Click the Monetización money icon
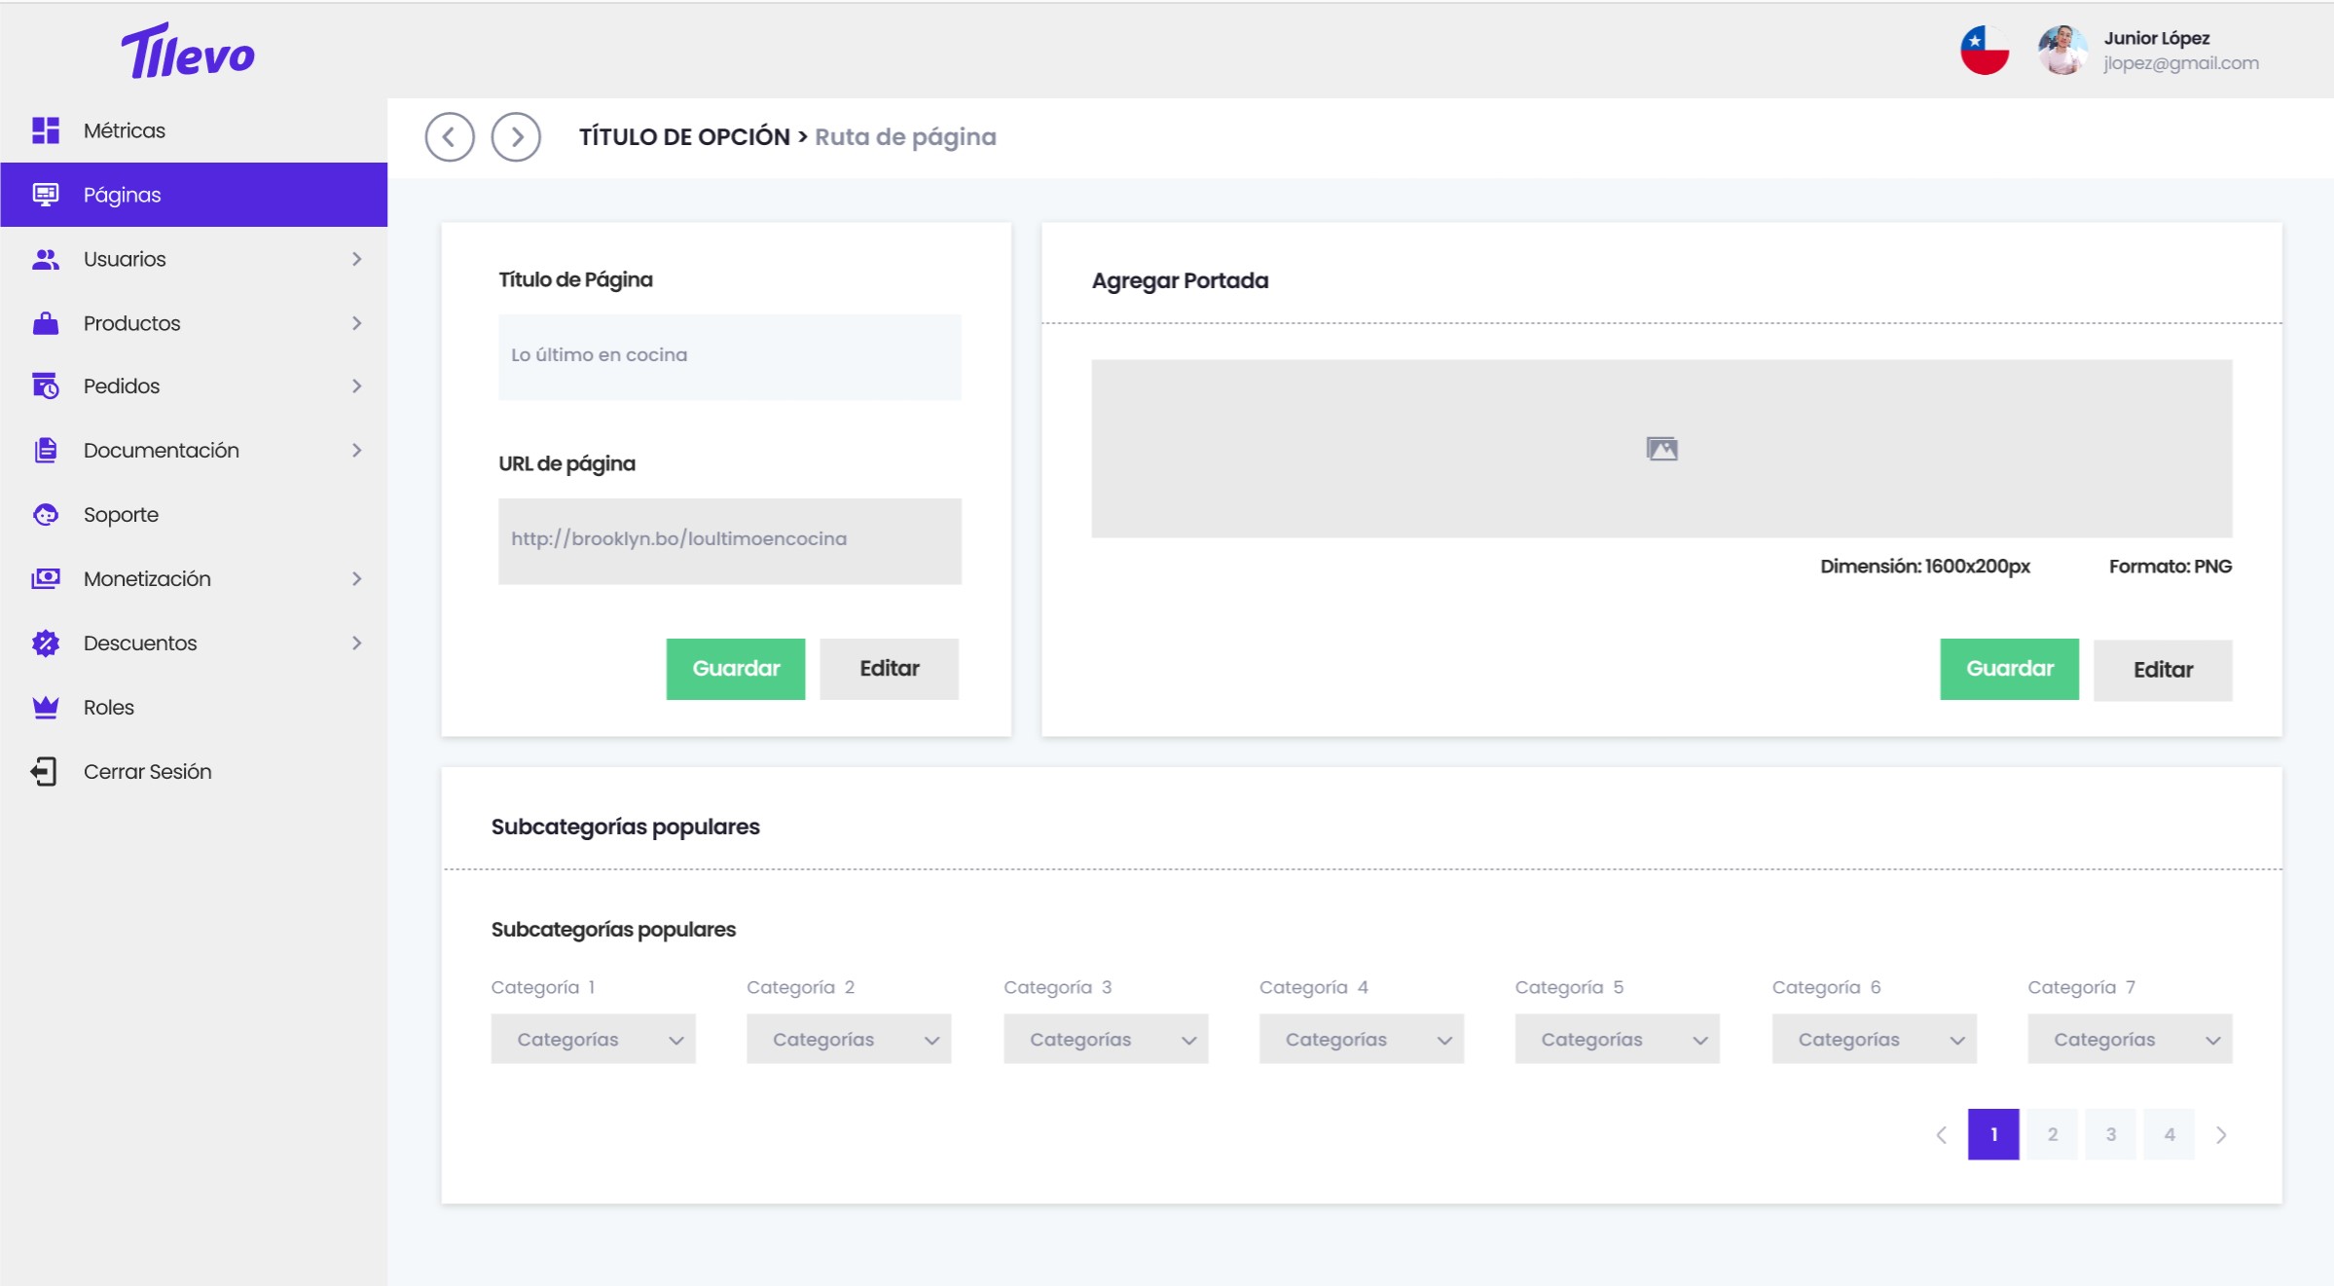The image size is (2334, 1286). click(46, 578)
